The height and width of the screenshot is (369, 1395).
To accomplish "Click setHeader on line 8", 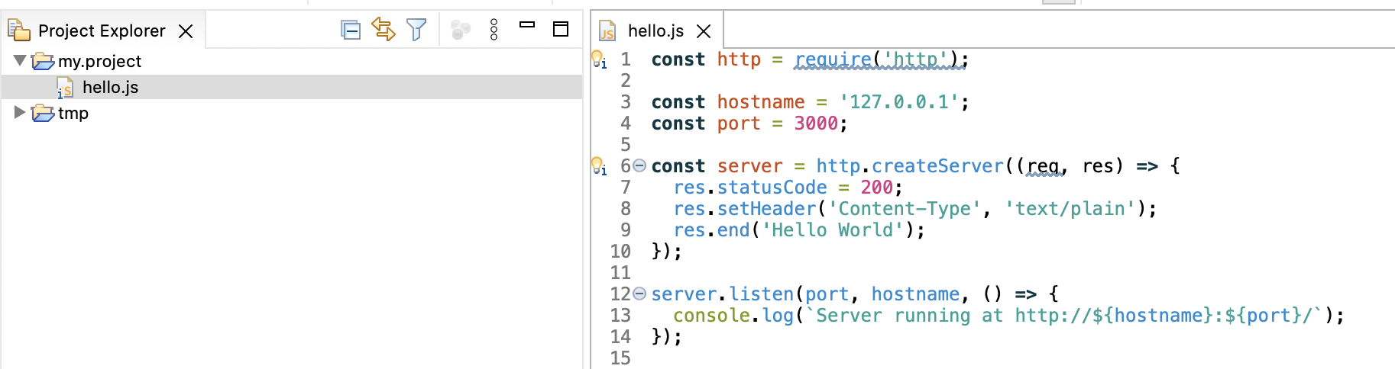I will click(x=766, y=209).
